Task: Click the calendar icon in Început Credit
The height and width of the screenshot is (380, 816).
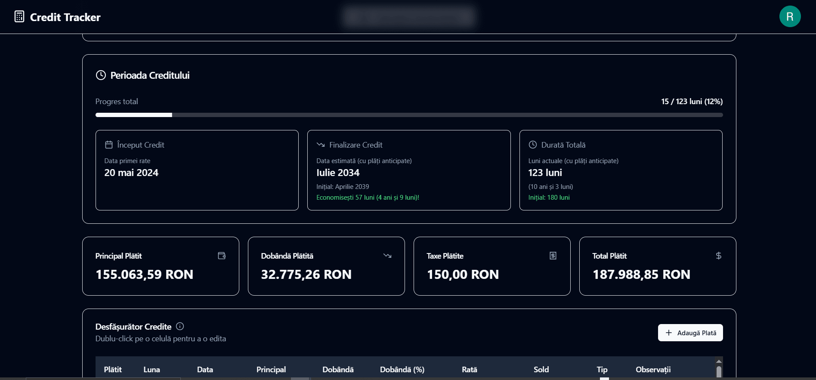Action: 109,145
